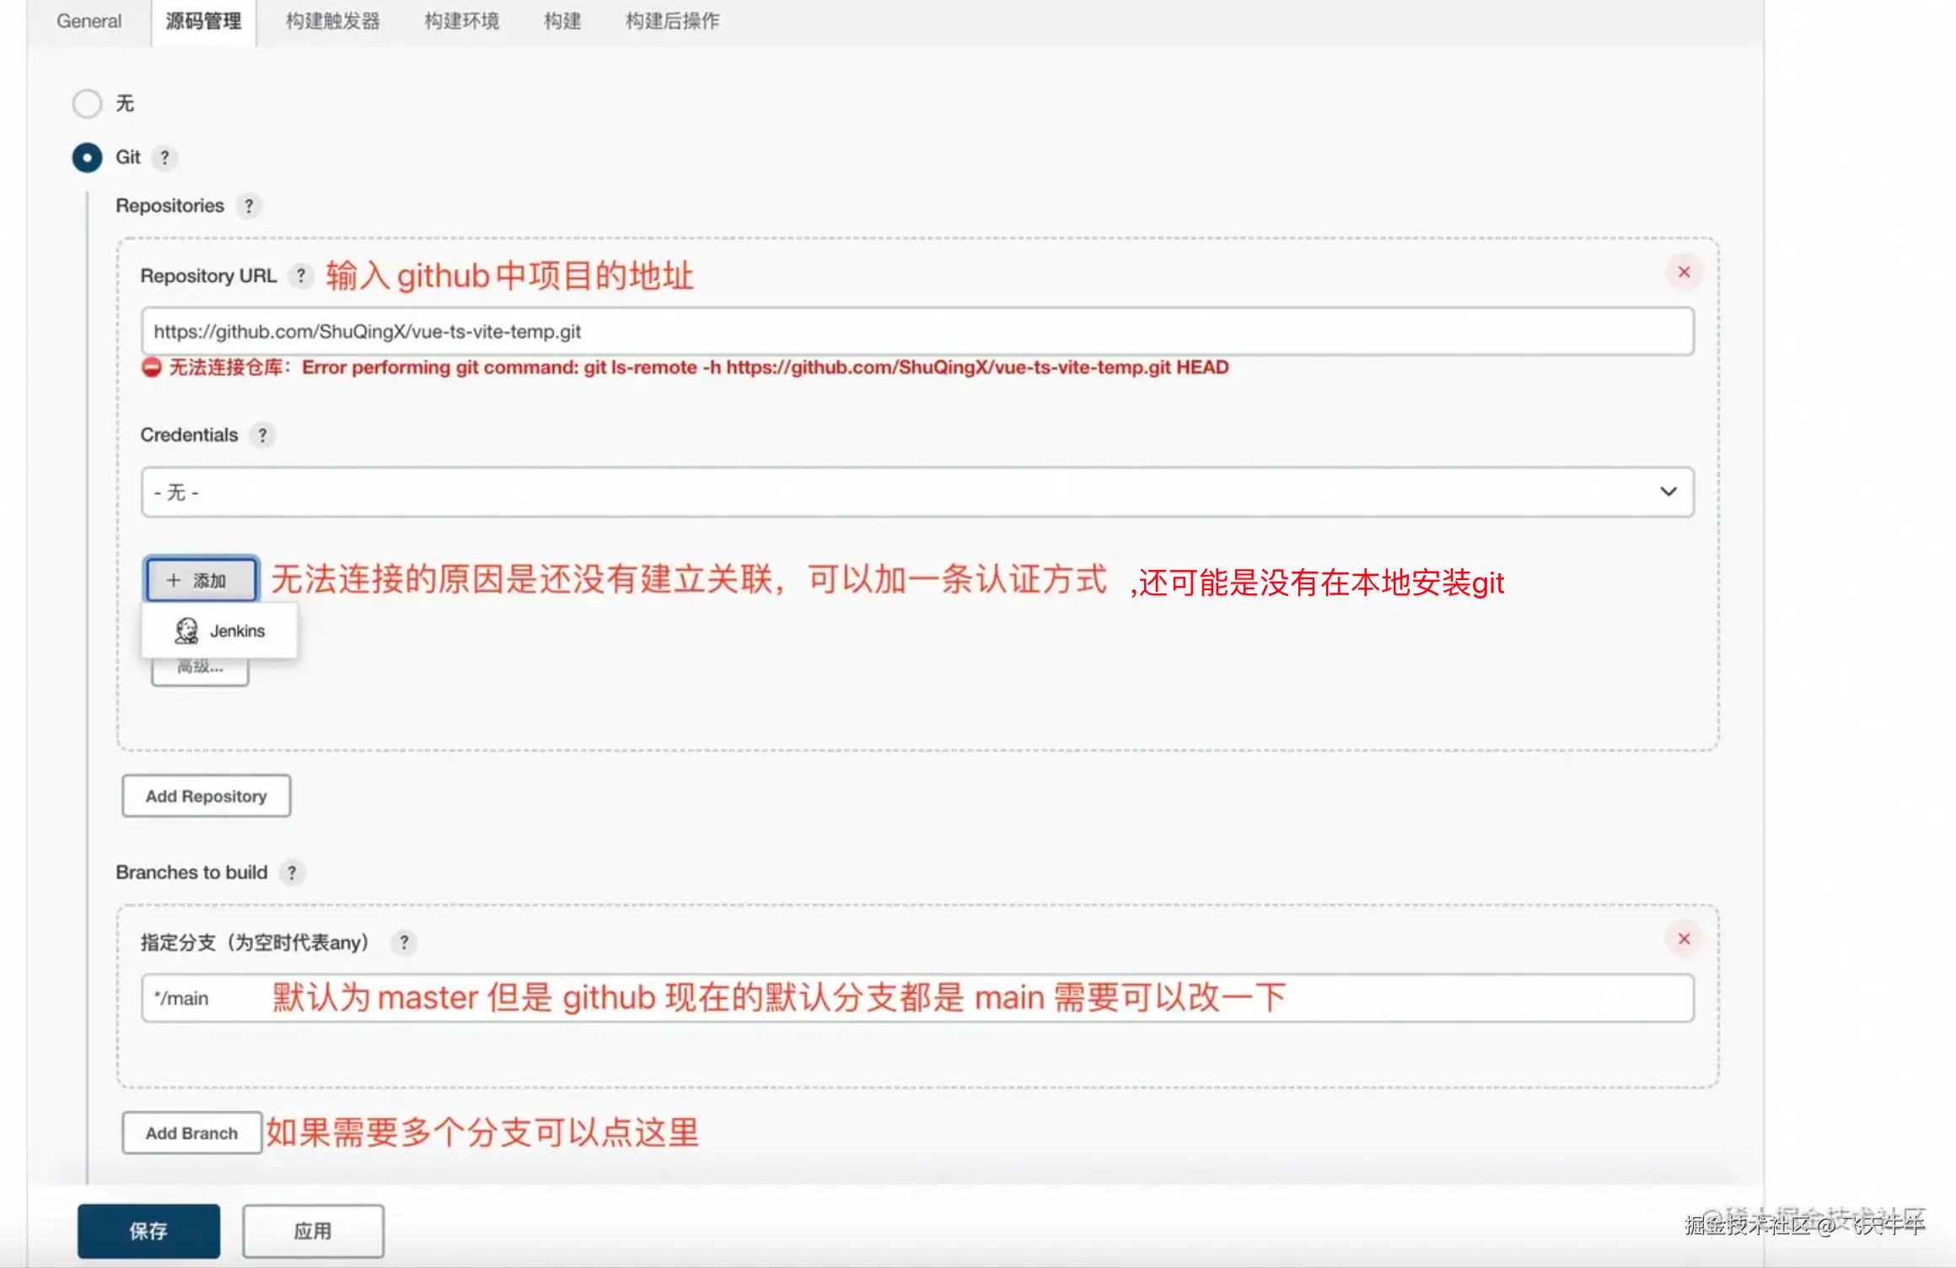Screen dimensions: 1956x1268
Task: Show help for the Git option
Action: click(164, 158)
